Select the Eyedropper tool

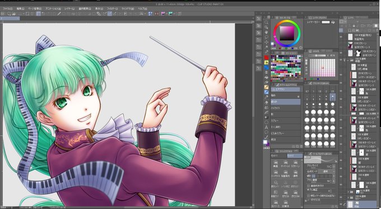266,52
